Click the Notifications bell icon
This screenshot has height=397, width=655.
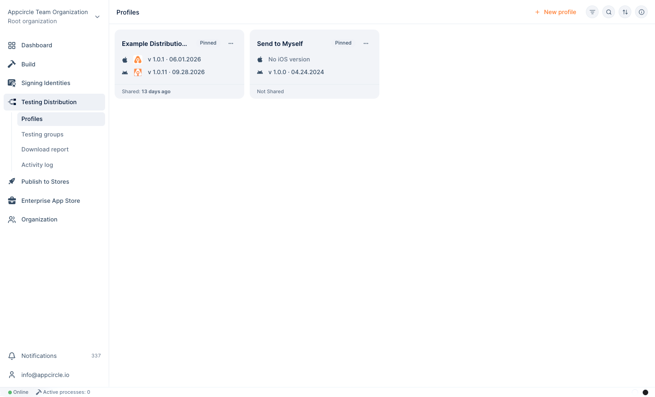point(12,356)
